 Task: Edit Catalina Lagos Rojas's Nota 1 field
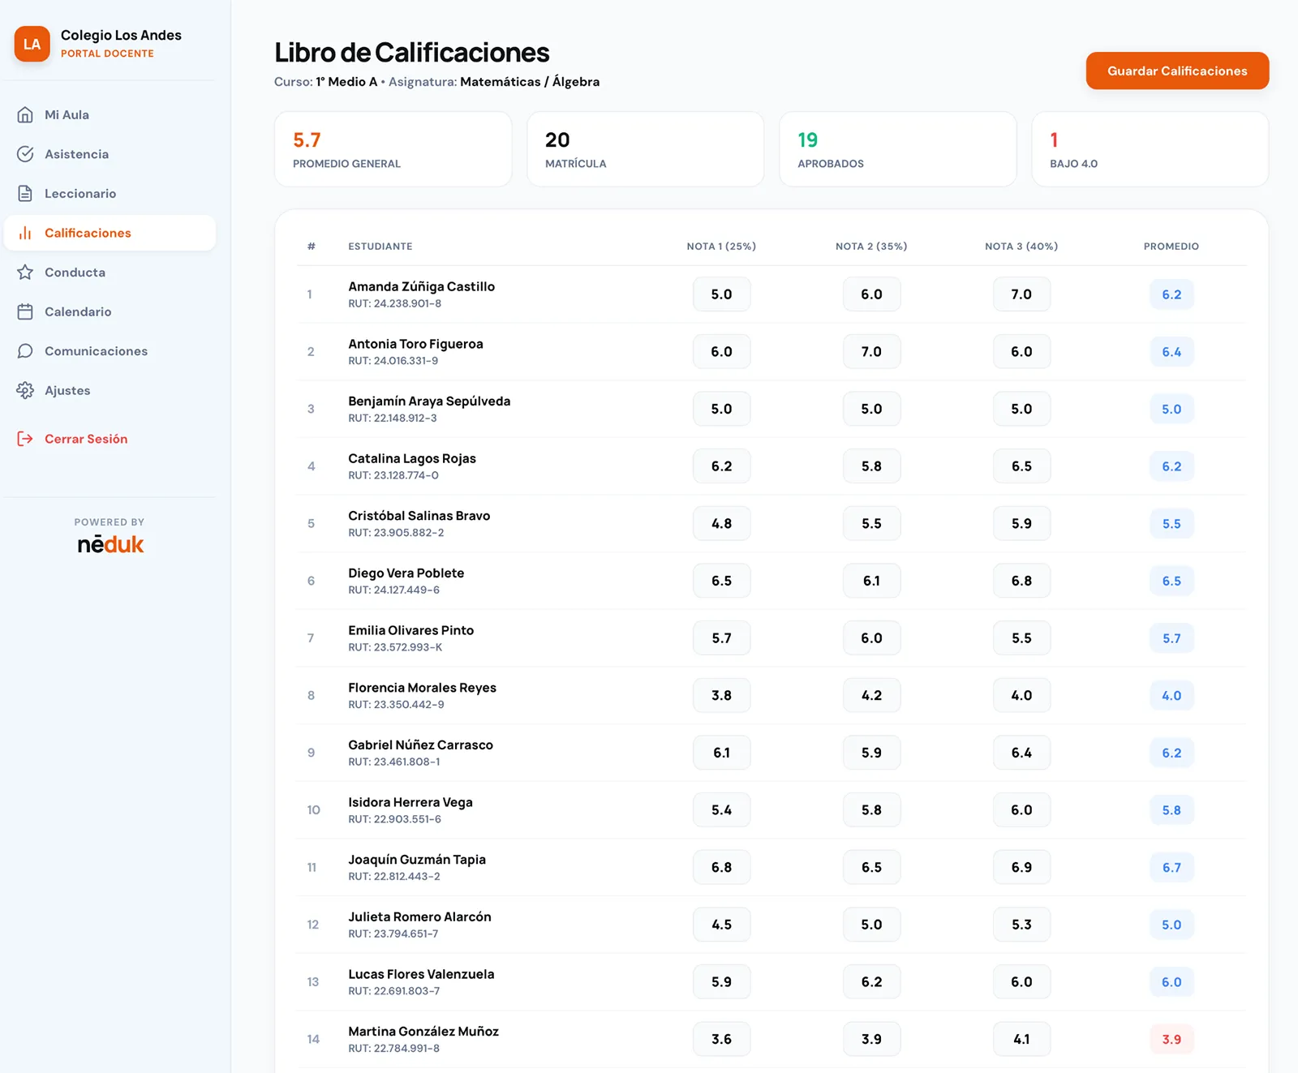[721, 466]
